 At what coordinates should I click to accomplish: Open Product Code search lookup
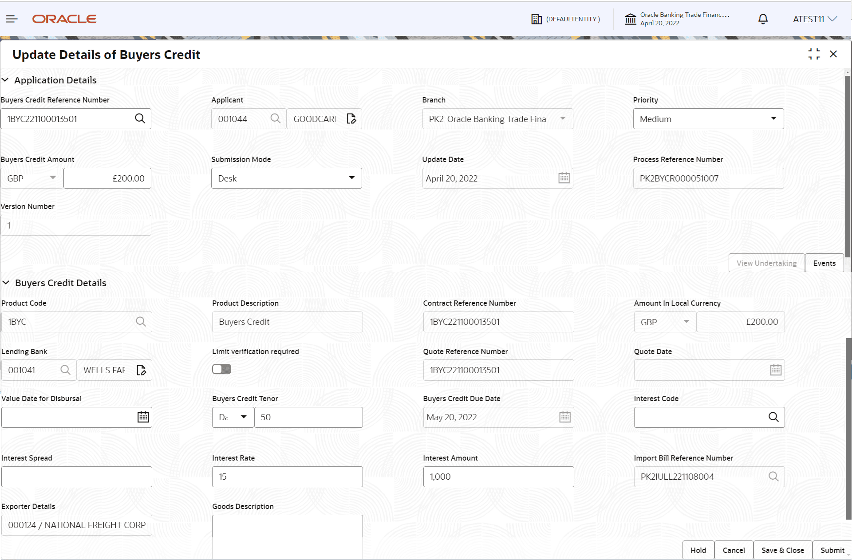141,322
